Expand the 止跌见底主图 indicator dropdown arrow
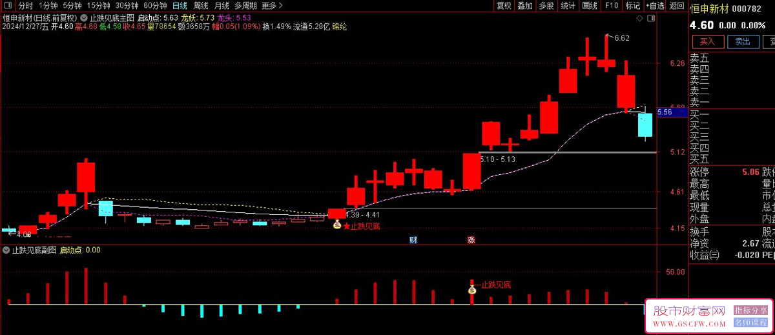The height and width of the screenshot is (335, 775). [84, 17]
